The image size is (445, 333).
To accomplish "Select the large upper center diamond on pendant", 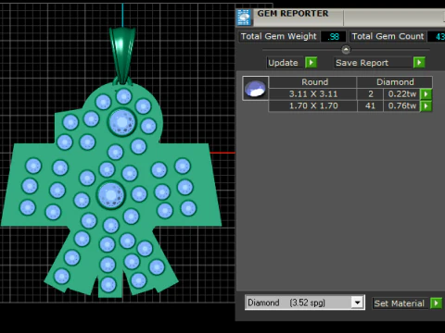I will point(122,122).
